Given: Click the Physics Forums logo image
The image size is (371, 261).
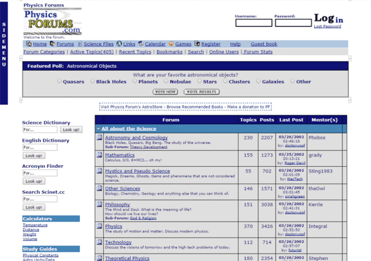Looking at the screenshot, I should (53, 21).
